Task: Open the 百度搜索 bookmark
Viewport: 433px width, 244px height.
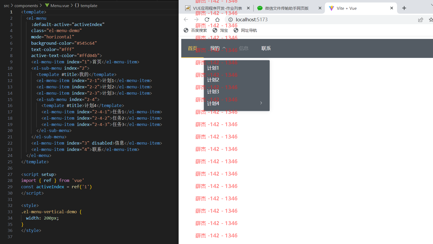Action: point(195,30)
